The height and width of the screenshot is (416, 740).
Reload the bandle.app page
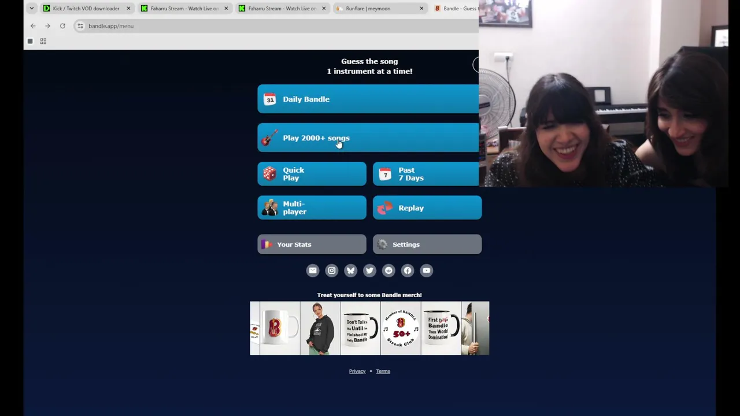(x=62, y=26)
